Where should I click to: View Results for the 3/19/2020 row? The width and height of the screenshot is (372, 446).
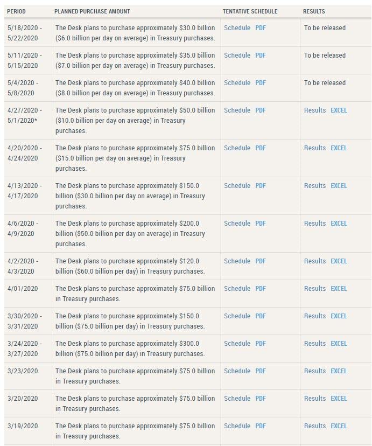click(x=315, y=426)
